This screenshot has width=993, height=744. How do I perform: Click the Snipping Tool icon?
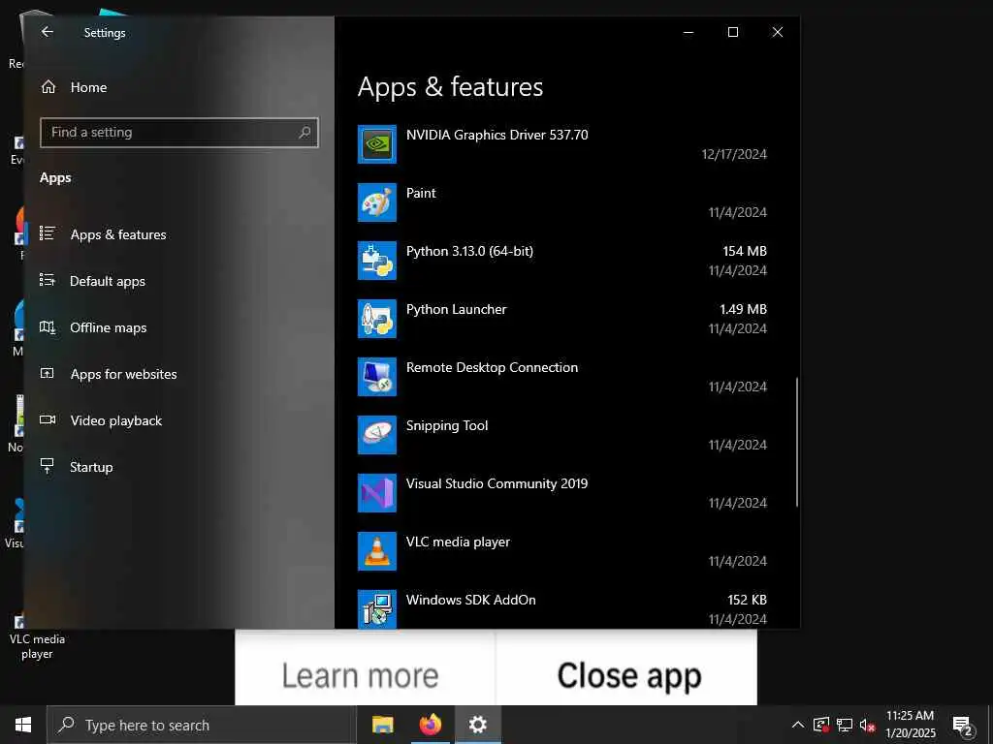(x=377, y=435)
